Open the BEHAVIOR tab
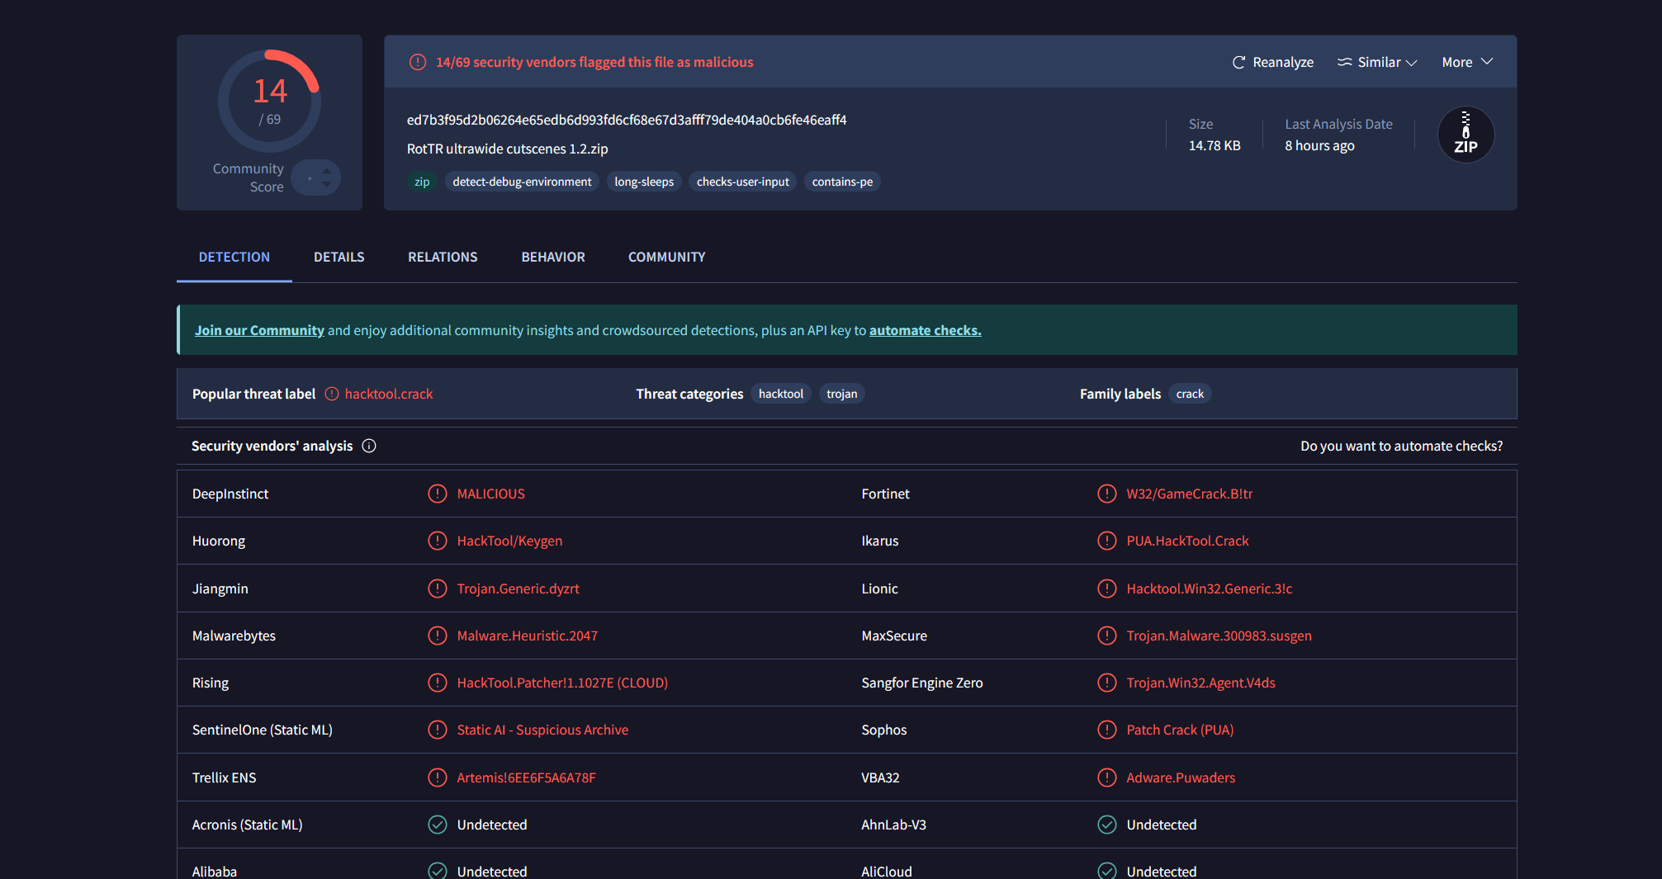This screenshot has height=879, width=1662. pos(553,258)
